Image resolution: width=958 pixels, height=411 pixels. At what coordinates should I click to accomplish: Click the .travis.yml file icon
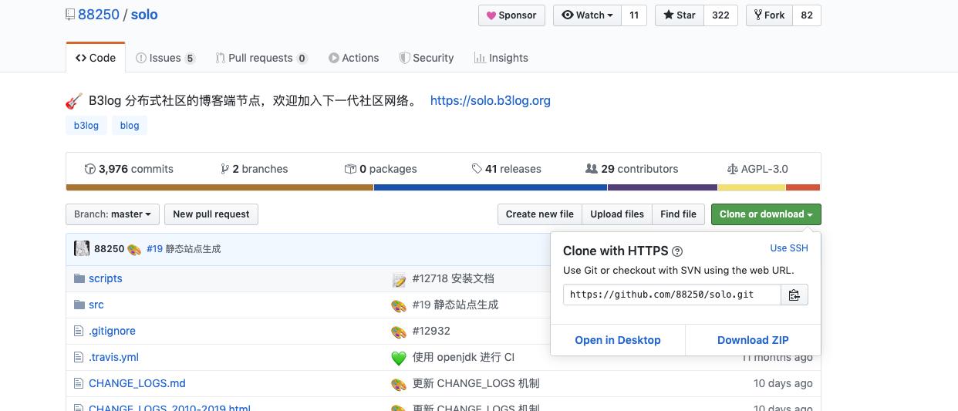click(79, 357)
